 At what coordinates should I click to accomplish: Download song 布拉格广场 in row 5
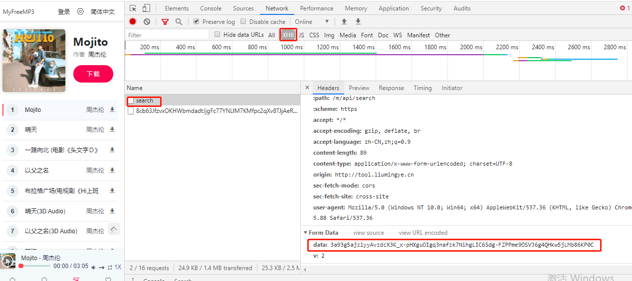point(112,190)
